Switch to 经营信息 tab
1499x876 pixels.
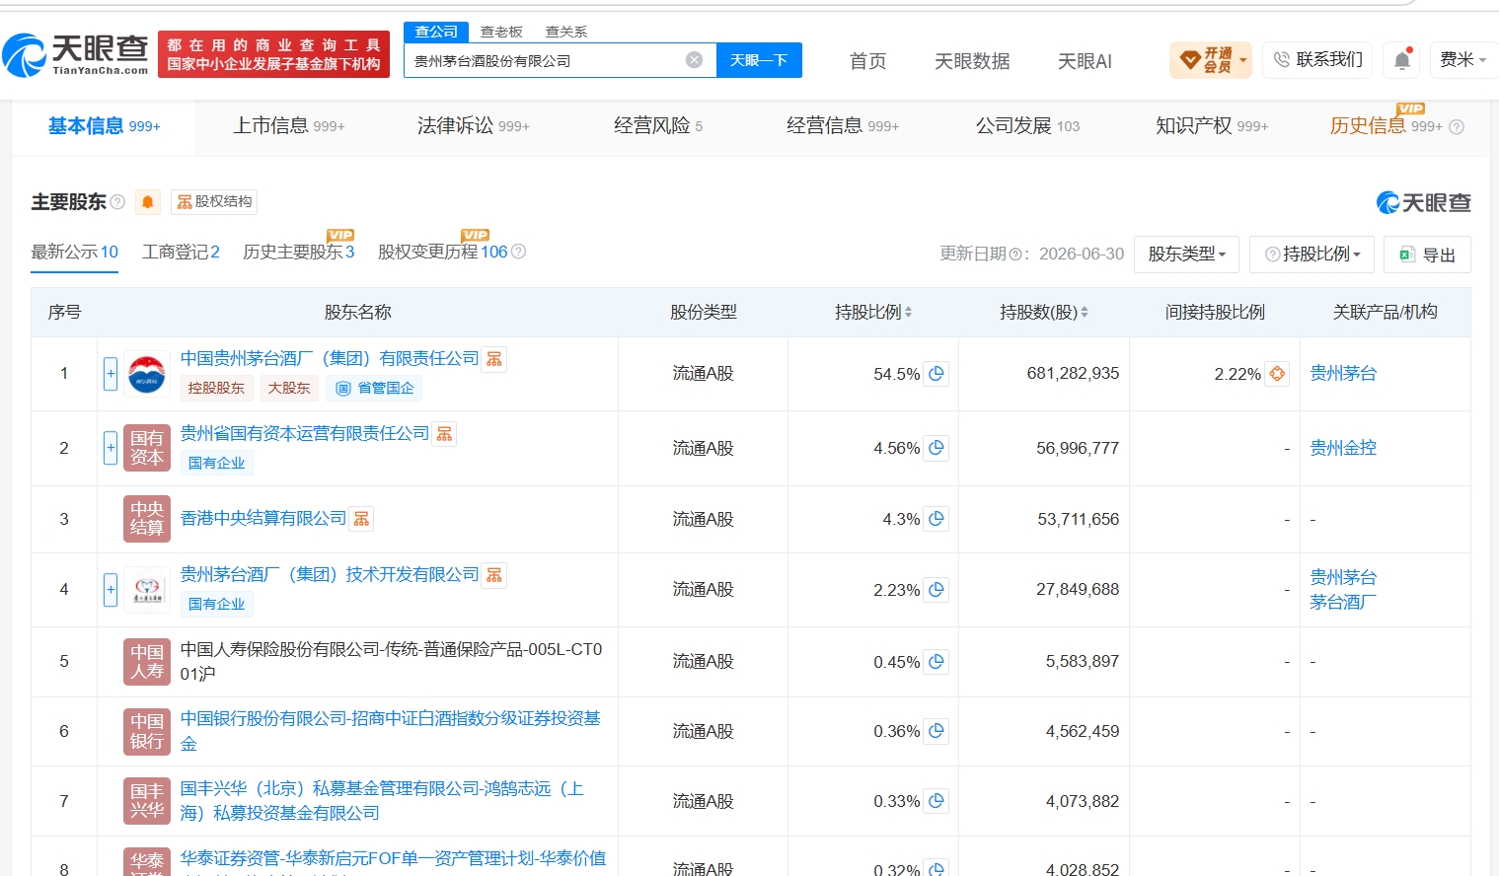tap(842, 126)
